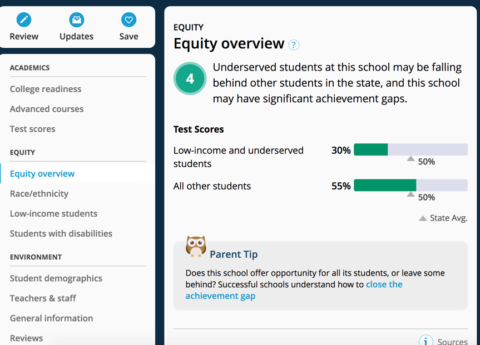Image resolution: width=480 pixels, height=345 pixels.
Task: Open Low-income students section
Action: click(x=53, y=213)
